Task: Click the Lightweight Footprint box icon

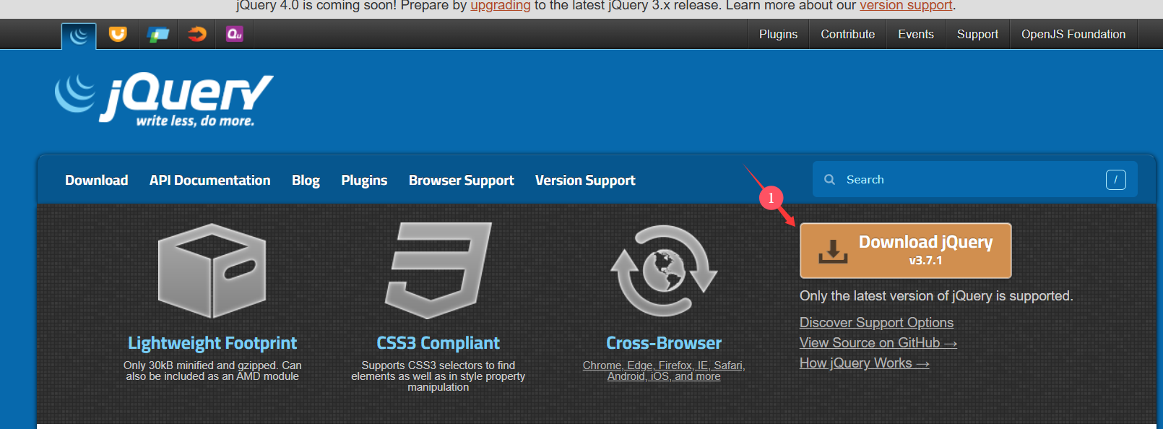Action: pos(212,271)
